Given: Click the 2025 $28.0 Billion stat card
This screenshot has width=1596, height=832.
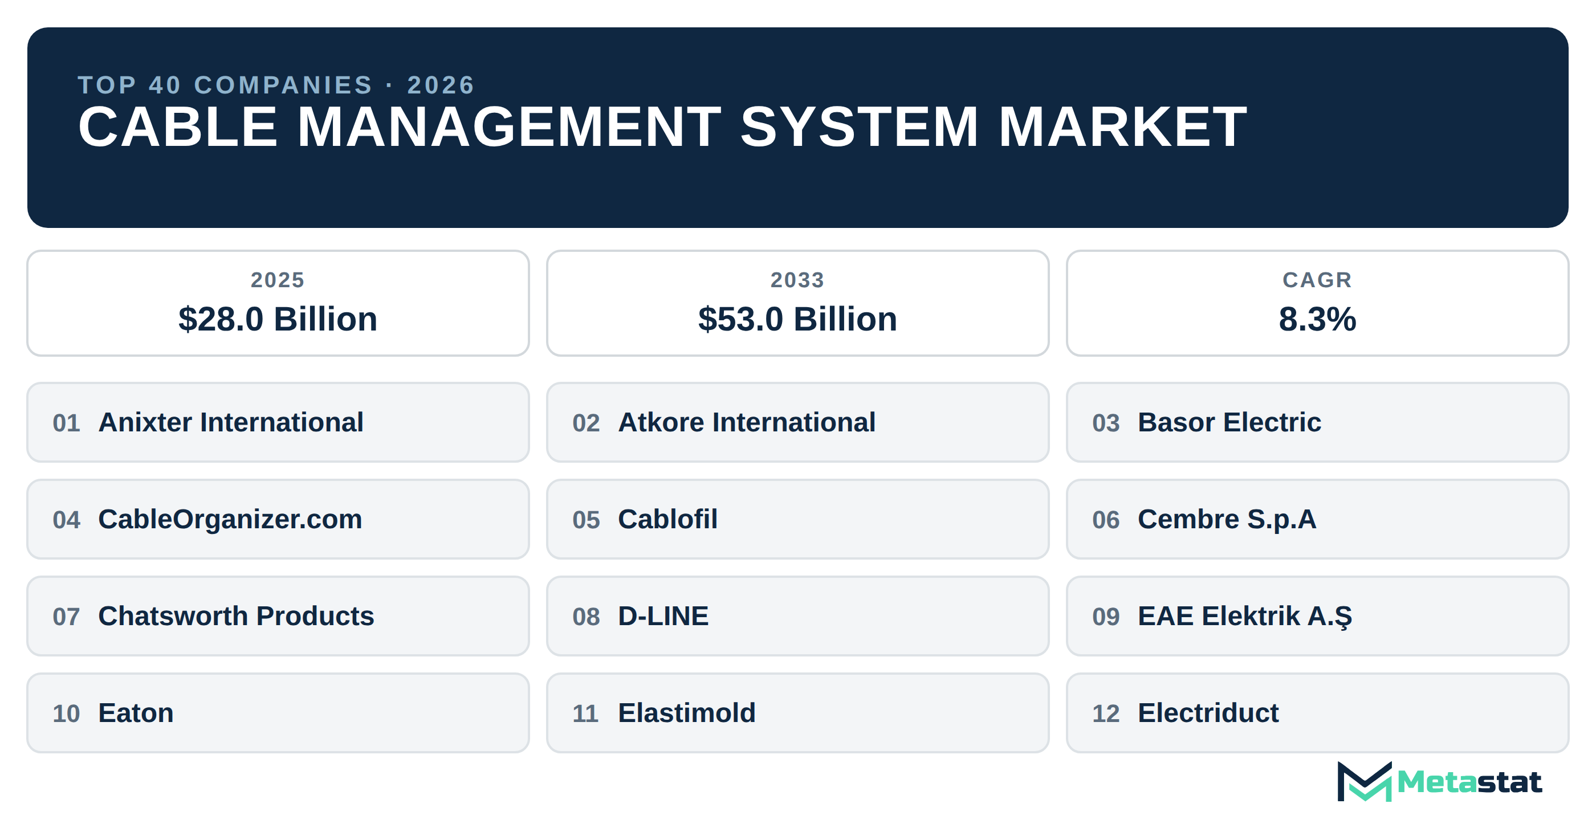Looking at the screenshot, I should (x=278, y=303).
